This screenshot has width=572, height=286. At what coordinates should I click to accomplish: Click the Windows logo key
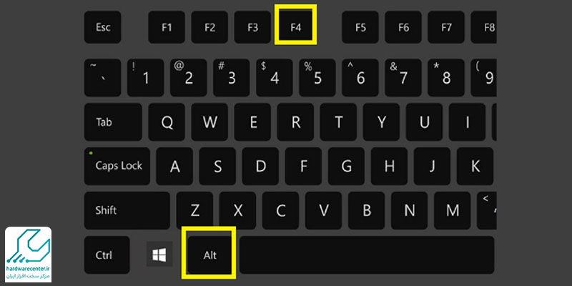tap(159, 254)
